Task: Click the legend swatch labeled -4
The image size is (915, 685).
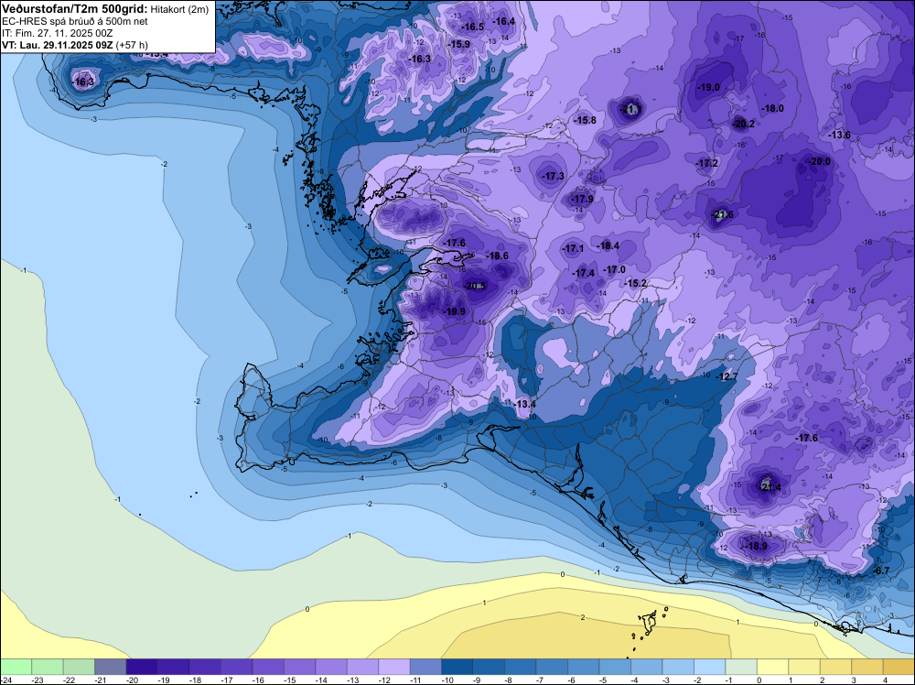Action: tap(646, 667)
